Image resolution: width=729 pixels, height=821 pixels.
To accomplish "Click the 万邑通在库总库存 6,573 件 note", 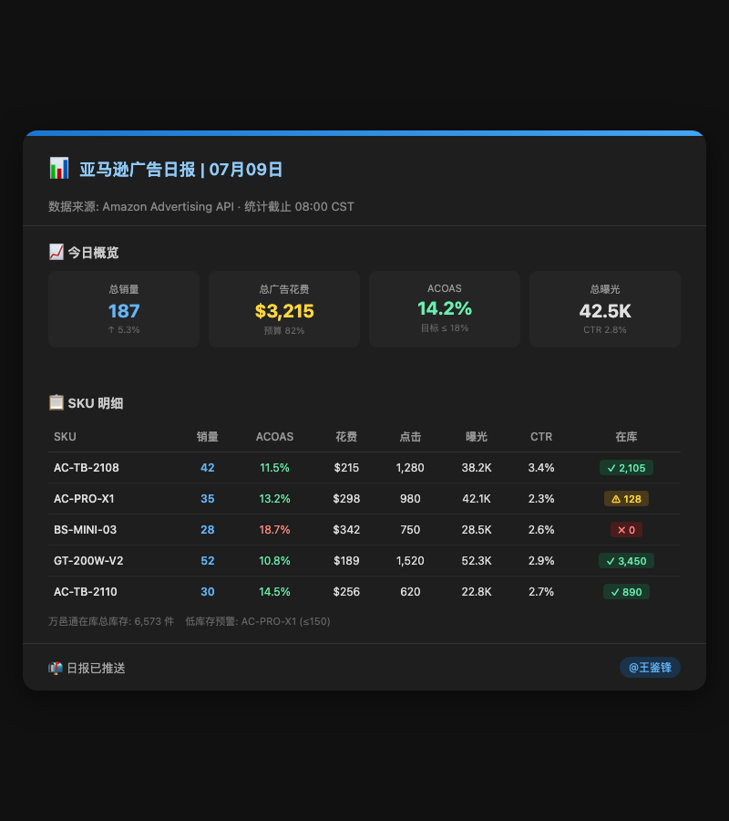I will click(111, 621).
